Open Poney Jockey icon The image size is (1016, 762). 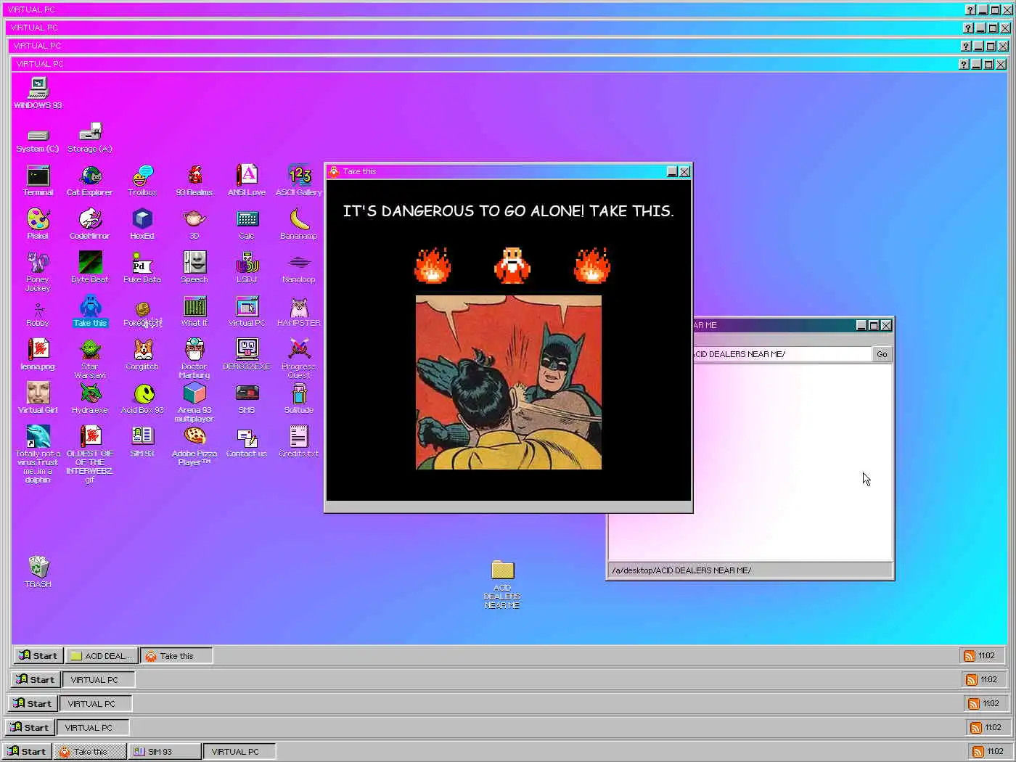(x=38, y=271)
